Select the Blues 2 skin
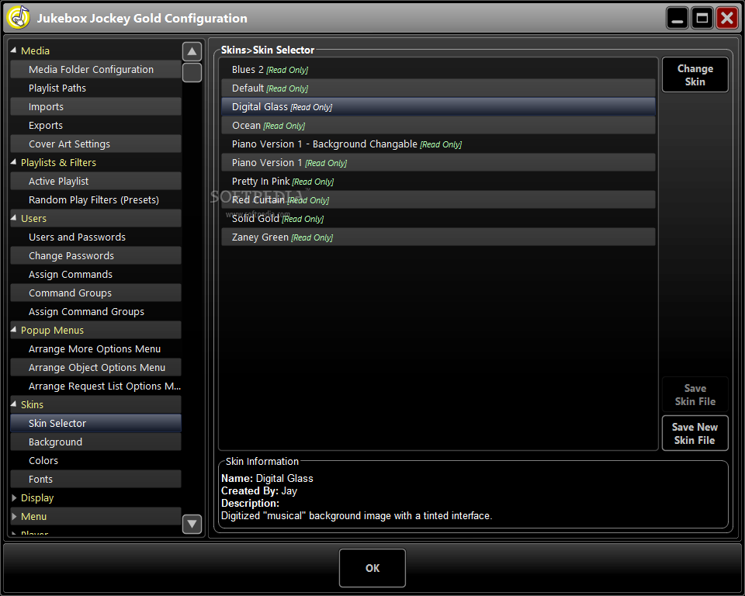The width and height of the screenshot is (745, 596). click(438, 69)
